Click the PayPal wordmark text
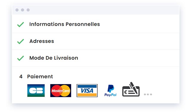The image size is (192, 112). click(110, 95)
